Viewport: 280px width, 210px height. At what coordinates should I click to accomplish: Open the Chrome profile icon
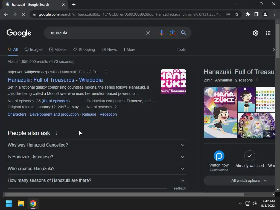click(x=265, y=14)
